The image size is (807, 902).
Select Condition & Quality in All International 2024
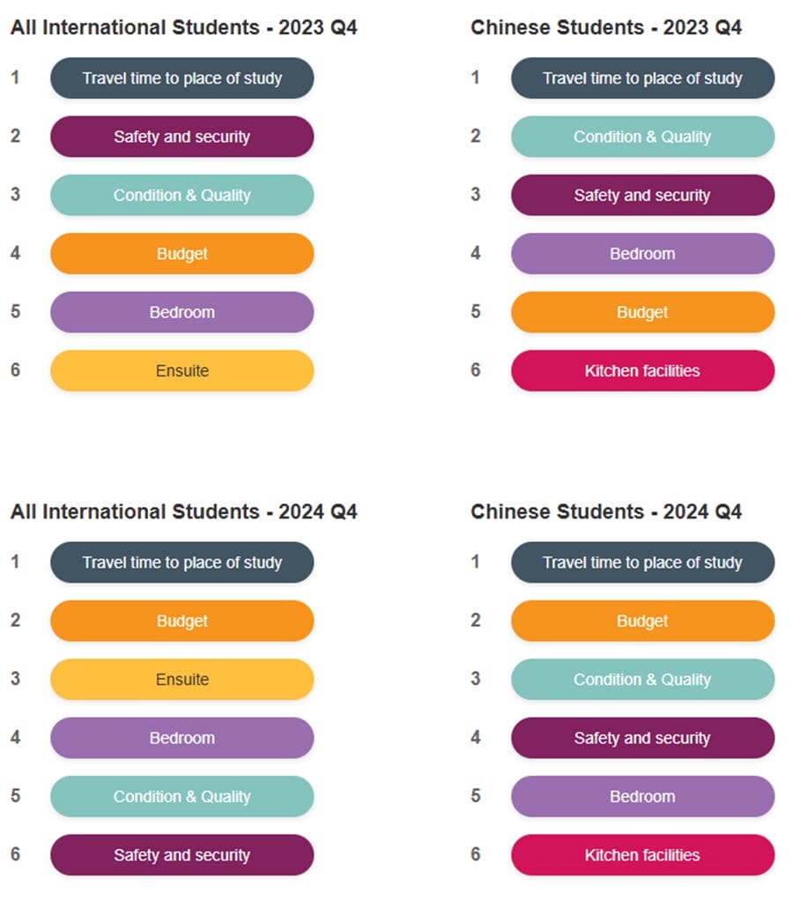[181, 796]
